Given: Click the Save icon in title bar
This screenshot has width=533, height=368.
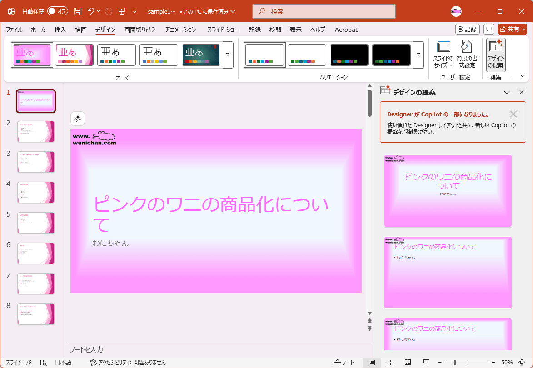Looking at the screenshot, I should coord(78,11).
